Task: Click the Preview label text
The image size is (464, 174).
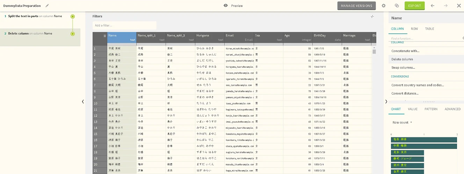Action: [x=237, y=6]
